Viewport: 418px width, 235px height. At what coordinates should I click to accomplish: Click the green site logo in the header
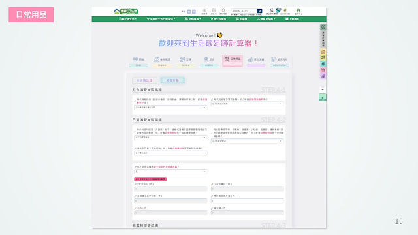coord(126,12)
